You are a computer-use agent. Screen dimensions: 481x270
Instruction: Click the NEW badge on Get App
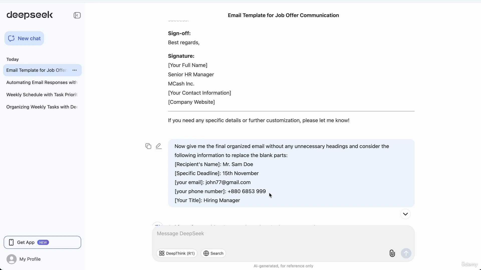point(43,242)
